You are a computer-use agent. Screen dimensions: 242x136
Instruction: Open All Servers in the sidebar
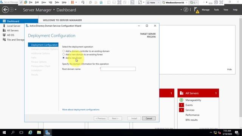coord(12,30)
